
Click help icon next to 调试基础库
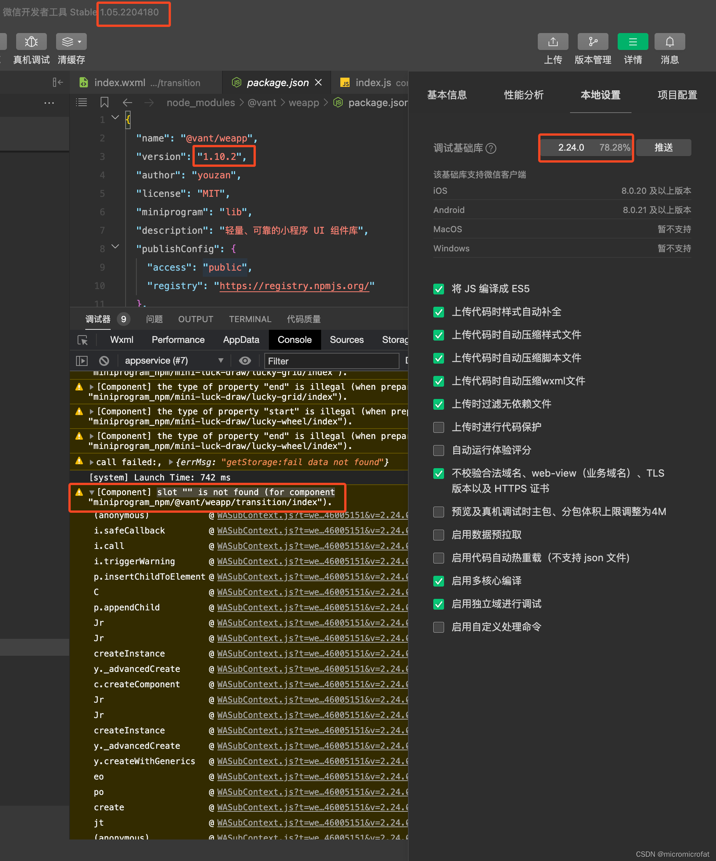coord(491,148)
